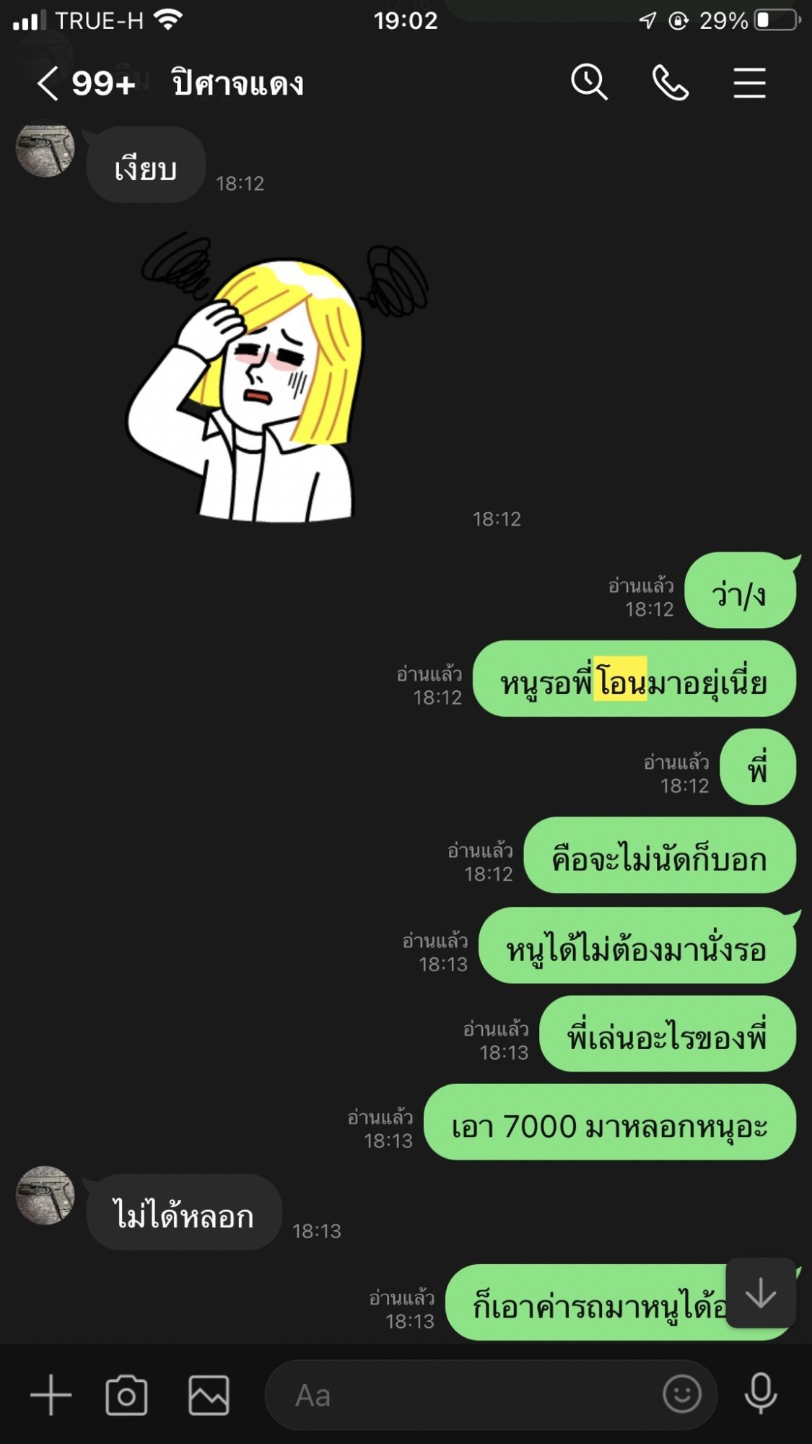
Task: Jump to latest with down arrow button
Action: click(x=761, y=1293)
